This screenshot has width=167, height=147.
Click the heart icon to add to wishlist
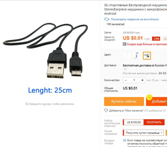pyautogui.click(x=106, y=110)
